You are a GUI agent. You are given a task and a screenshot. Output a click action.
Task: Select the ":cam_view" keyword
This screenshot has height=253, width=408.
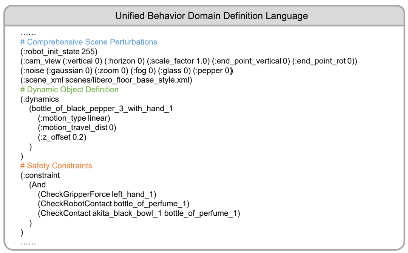[42, 61]
